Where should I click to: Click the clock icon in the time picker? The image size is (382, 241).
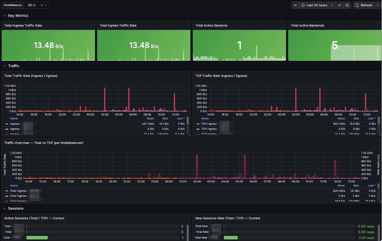pos(303,5)
